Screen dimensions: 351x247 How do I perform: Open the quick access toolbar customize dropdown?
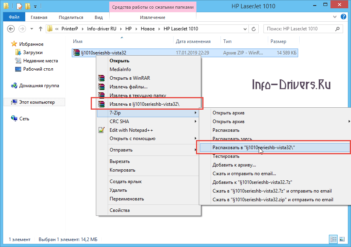pyautogui.click(x=35, y=6)
